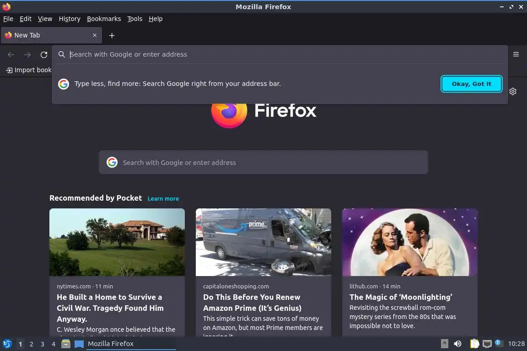This screenshot has height=351, width=527.
Task: Open file manager icon in taskbar
Action: click(x=66, y=344)
